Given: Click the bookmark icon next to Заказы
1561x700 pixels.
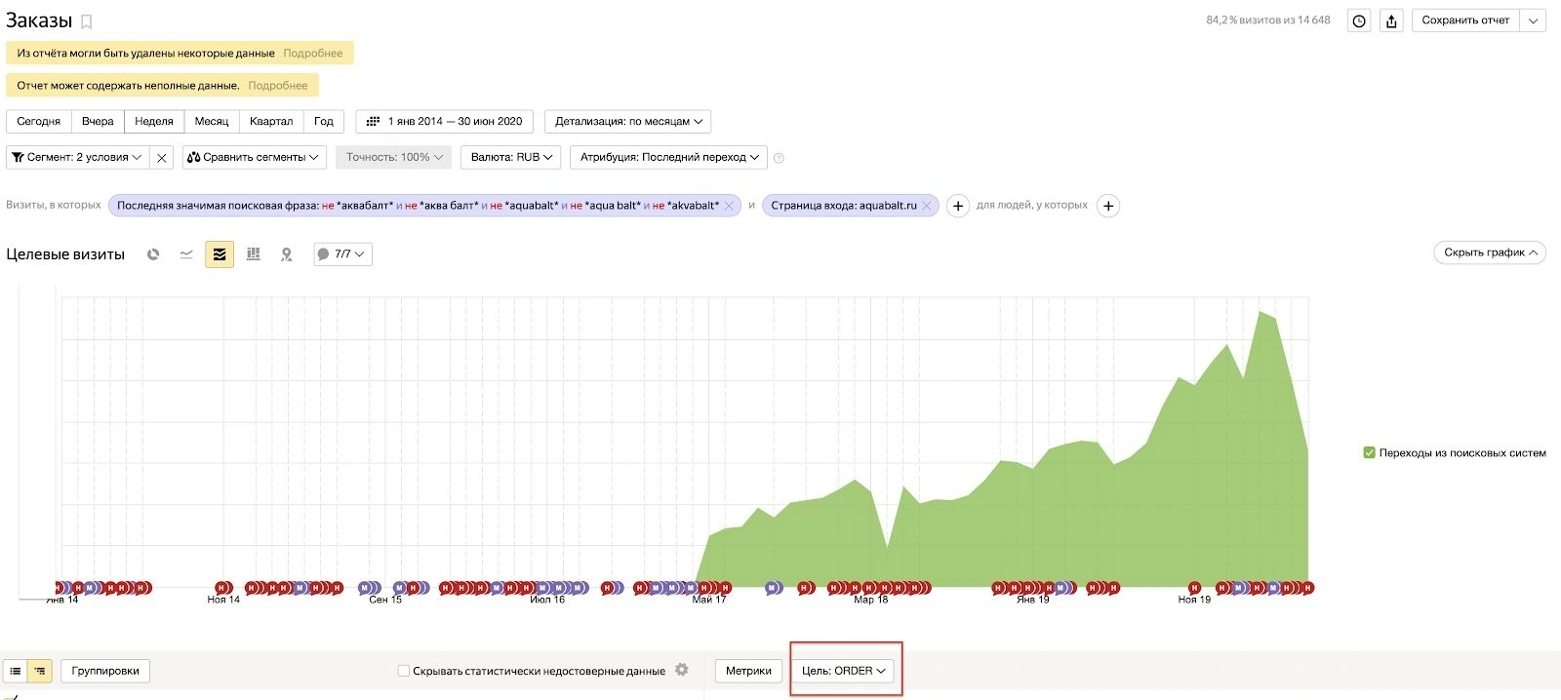Looking at the screenshot, I should [86, 21].
